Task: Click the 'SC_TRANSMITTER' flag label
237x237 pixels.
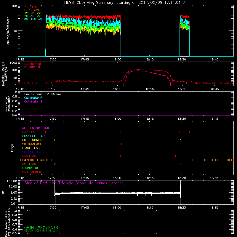Action: pyautogui.click(x=34, y=144)
